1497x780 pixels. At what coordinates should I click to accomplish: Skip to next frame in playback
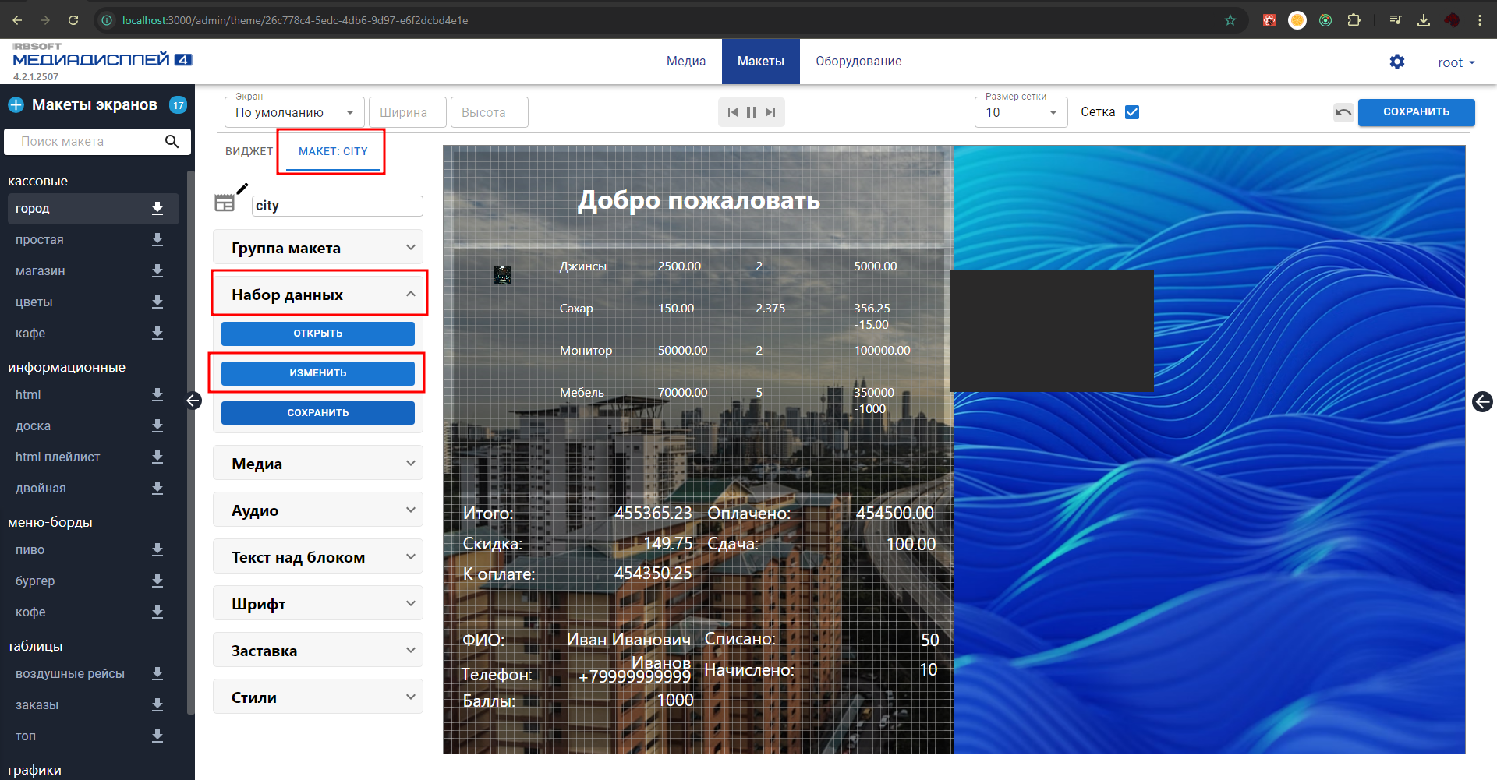click(770, 112)
